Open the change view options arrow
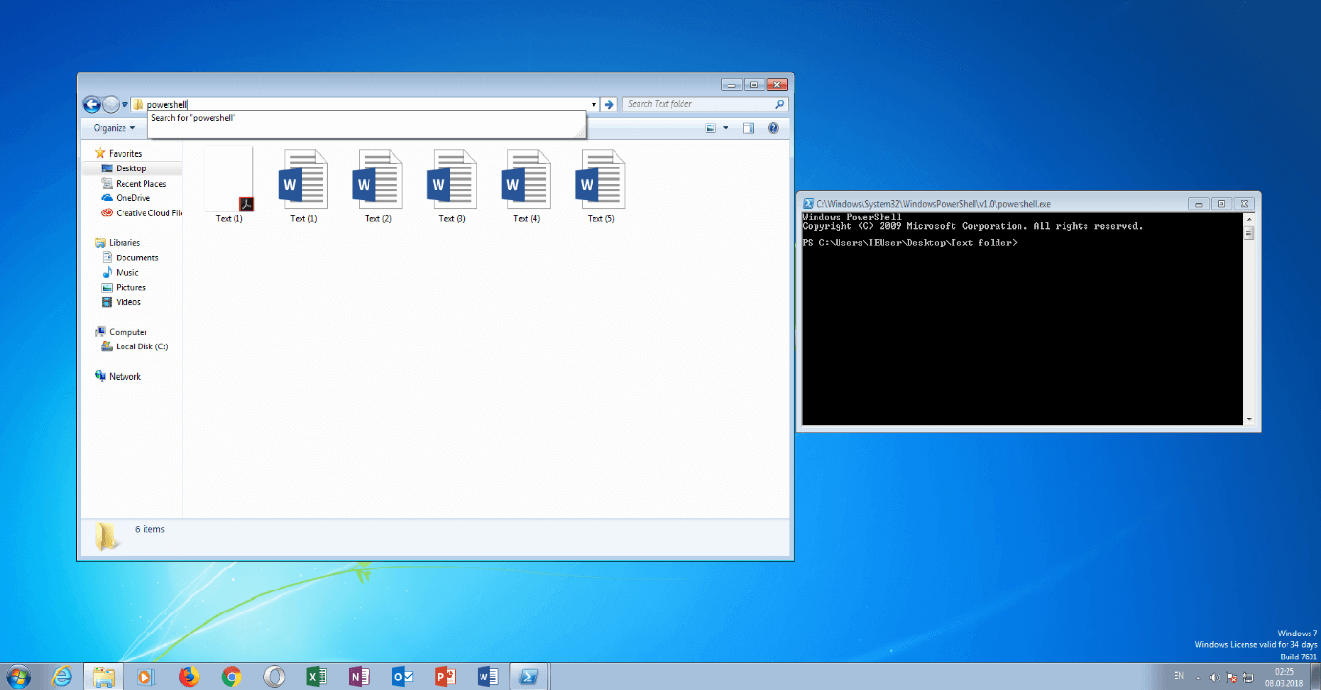Viewport: 1321px width, 690px height. point(725,128)
